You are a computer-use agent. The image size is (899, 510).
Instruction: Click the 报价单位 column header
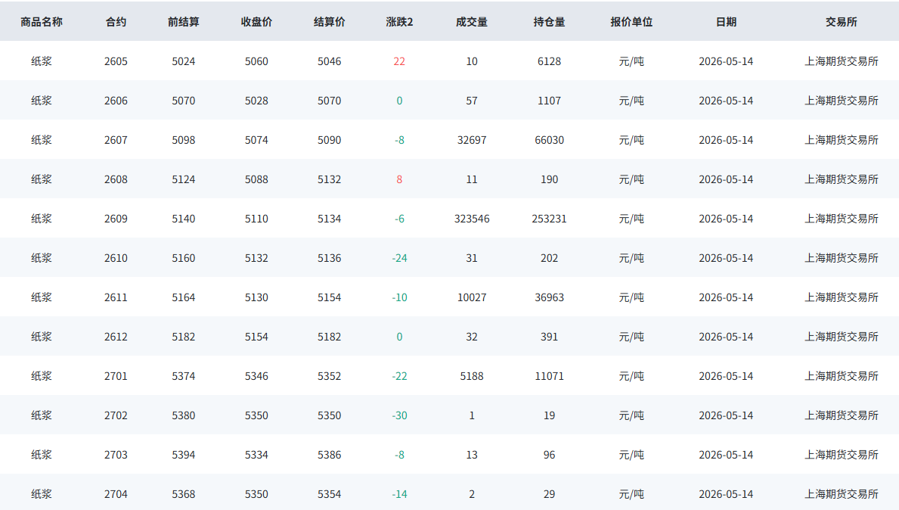pos(631,22)
